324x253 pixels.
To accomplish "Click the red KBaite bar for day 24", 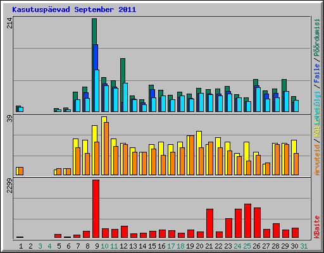I will (x=238, y=223).
